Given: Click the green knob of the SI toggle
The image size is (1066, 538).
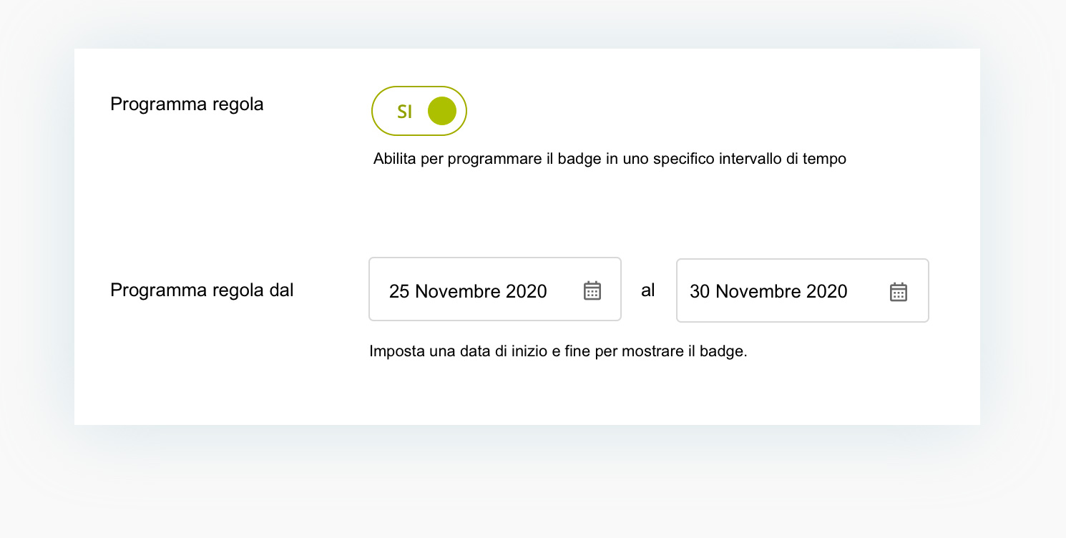Looking at the screenshot, I should [442, 111].
